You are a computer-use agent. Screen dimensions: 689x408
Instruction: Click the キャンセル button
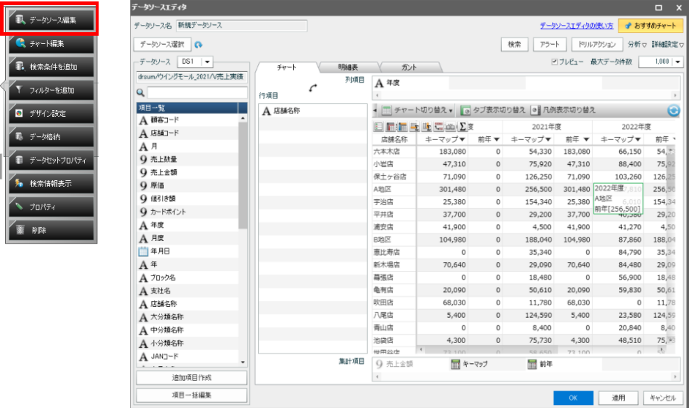coord(663,398)
